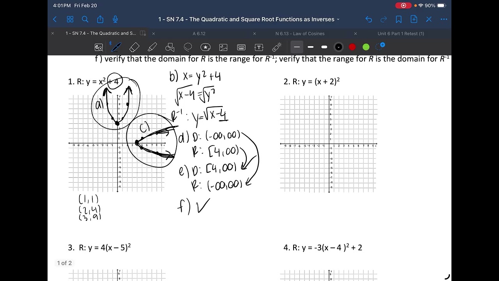The image size is (499, 281).
Task: Select the Lasso selection tool
Action: [x=188, y=47]
